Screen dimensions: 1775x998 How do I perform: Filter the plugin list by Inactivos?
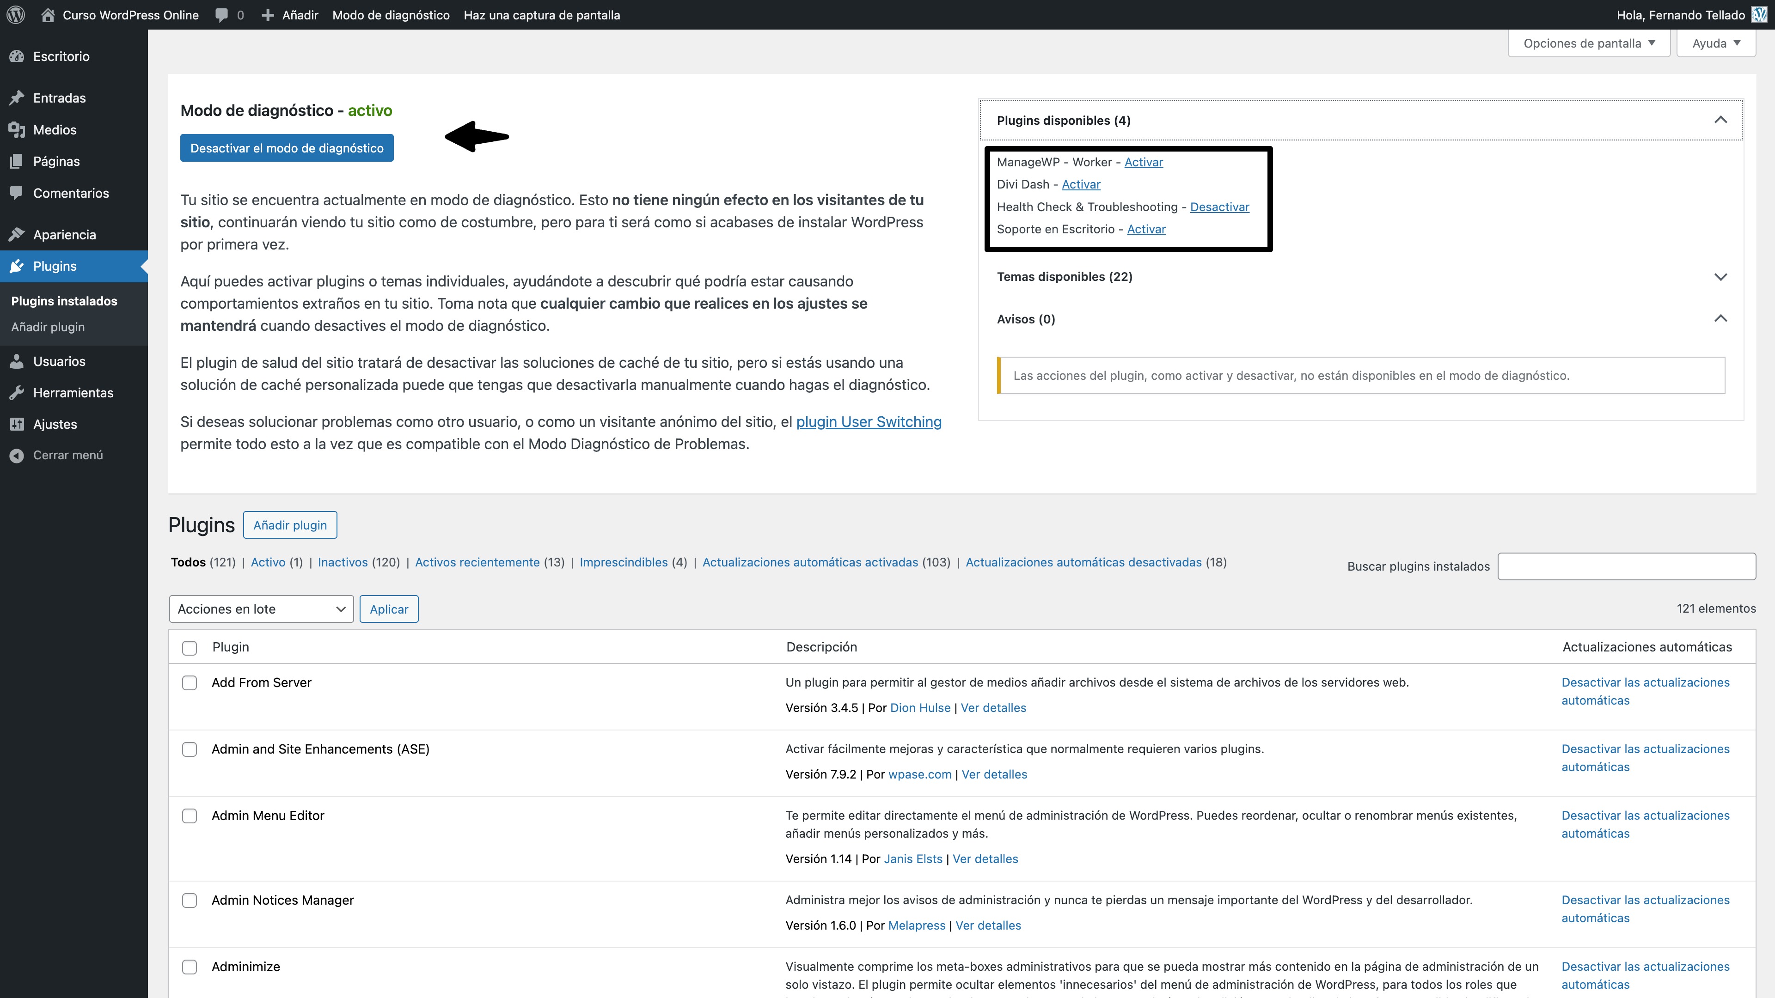tap(343, 562)
